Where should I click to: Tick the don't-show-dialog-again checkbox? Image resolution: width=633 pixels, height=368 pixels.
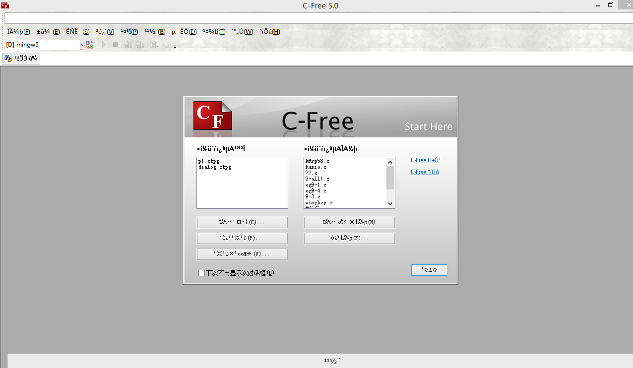click(x=201, y=273)
